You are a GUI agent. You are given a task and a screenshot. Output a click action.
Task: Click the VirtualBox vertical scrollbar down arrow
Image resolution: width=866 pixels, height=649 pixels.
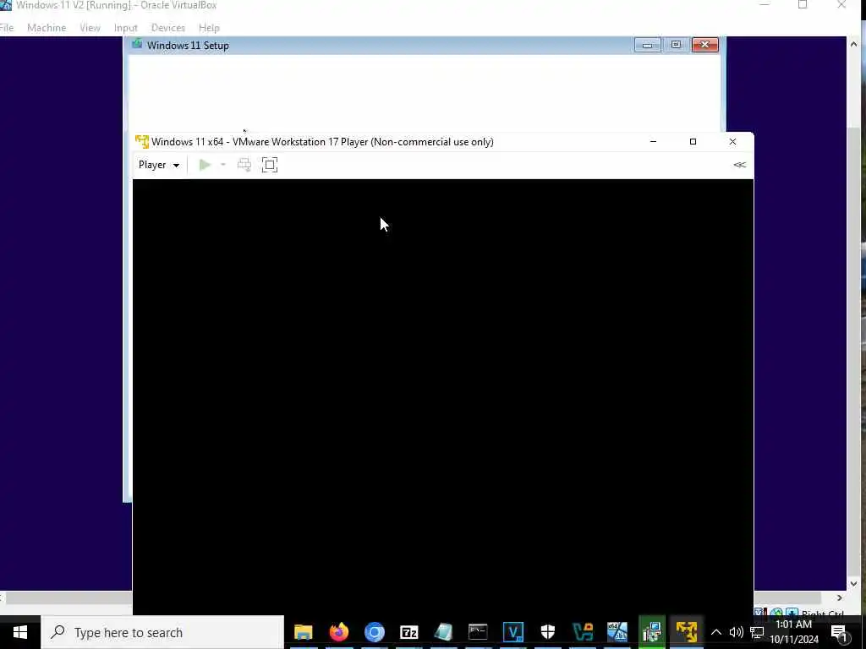[x=854, y=583]
